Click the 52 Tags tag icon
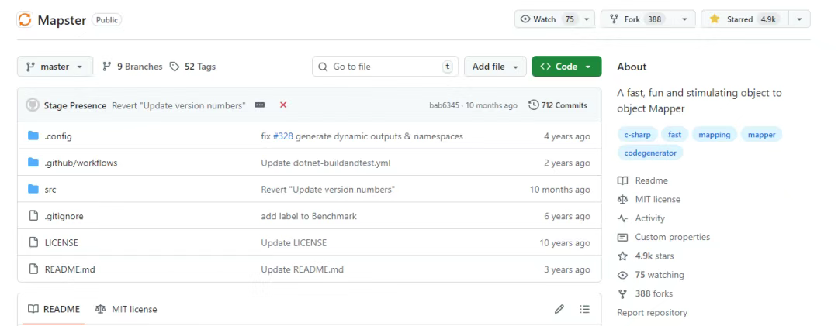Image resolution: width=838 pixels, height=326 pixels. tap(175, 67)
